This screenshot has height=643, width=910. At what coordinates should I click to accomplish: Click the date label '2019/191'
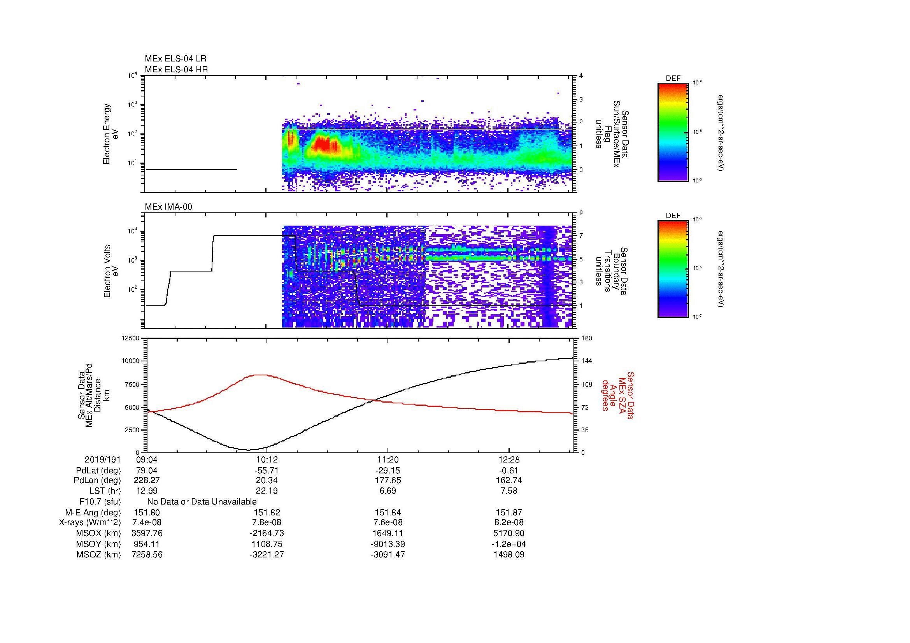pyautogui.click(x=103, y=460)
